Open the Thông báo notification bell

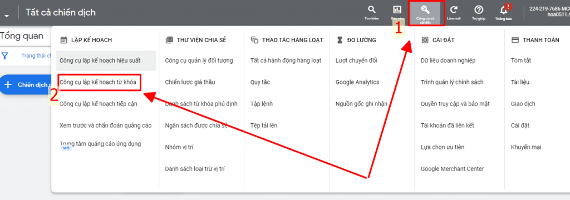pos(504,10)
